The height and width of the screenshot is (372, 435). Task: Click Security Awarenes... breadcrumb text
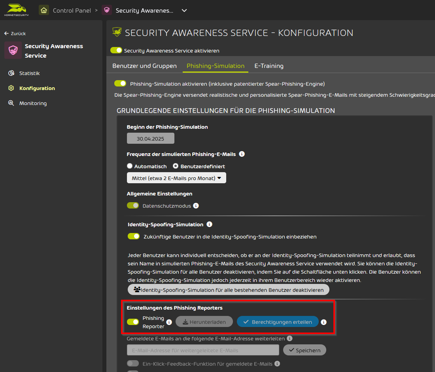pyautogui.click(x=144, y=11)
